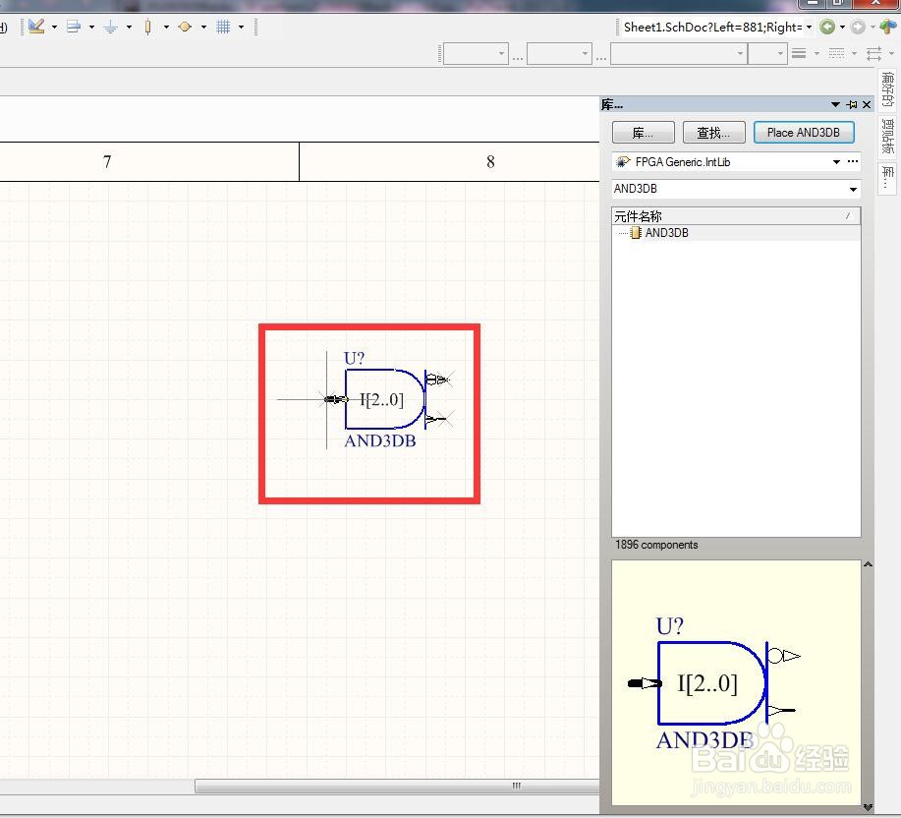Select the simulation sources icon
The image size is (901, 818).
(185, 27)
